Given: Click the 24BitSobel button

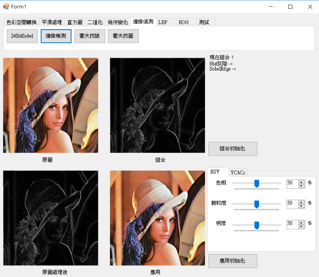Looking at the screenshot, I should coord(22,36).
